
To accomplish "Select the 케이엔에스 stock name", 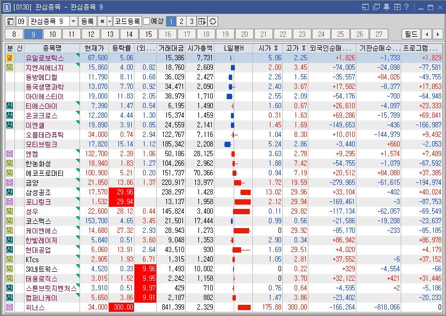I will coord(42,231).
